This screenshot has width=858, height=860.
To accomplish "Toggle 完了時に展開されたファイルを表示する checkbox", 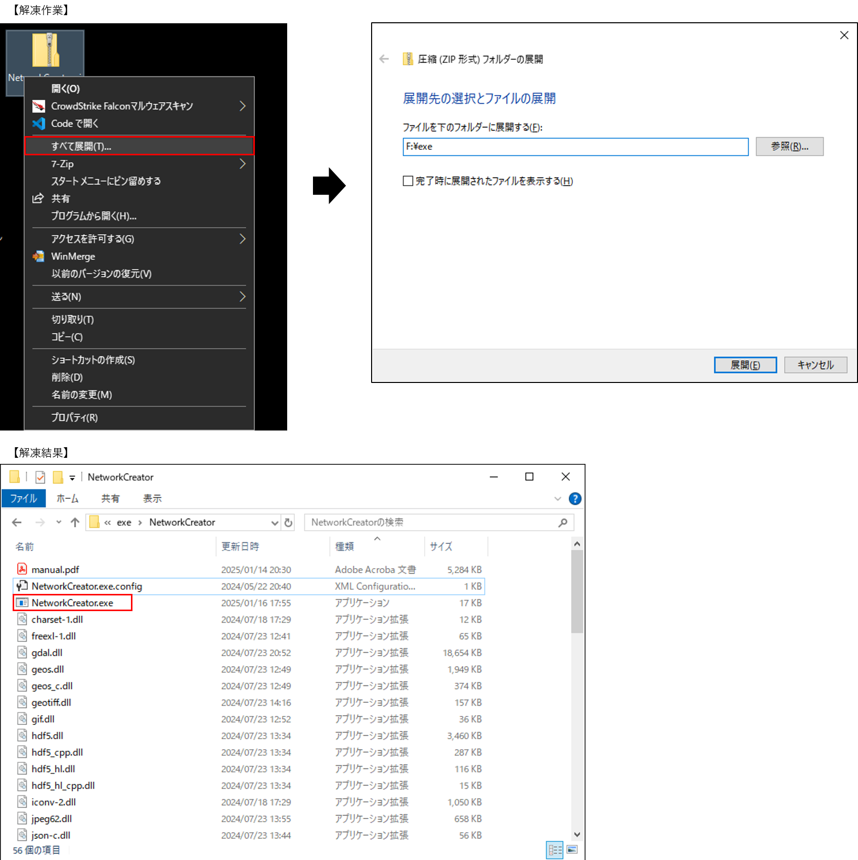I will [408, 181].
